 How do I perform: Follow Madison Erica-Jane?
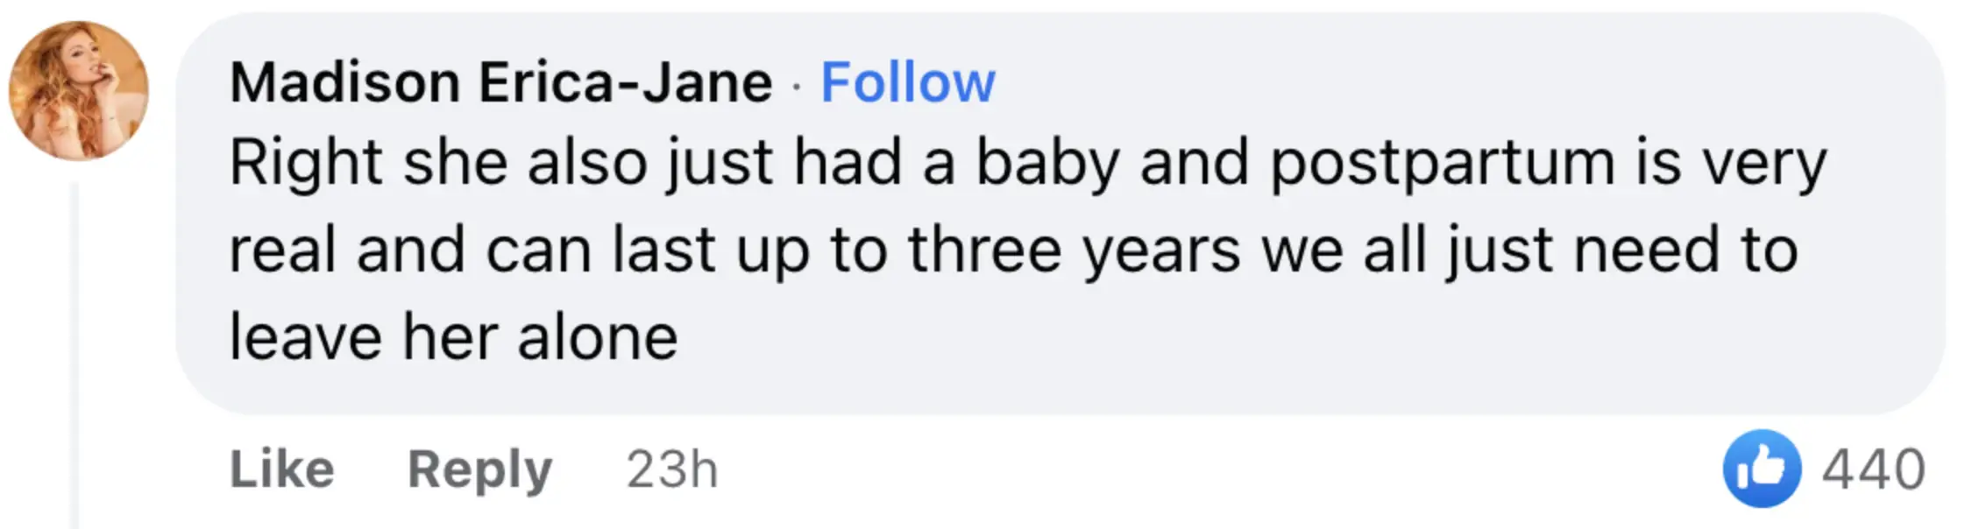pyautogui.click(x=907, y=83)
